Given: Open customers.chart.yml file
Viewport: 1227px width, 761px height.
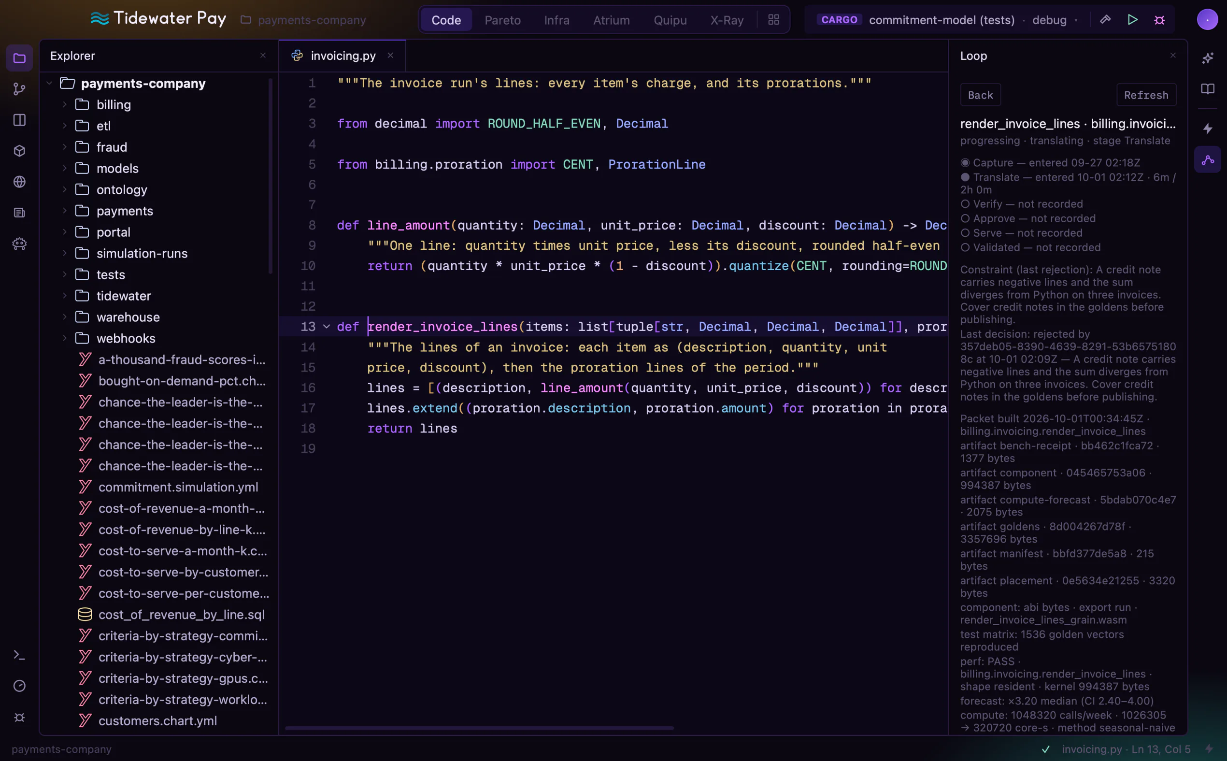Looking at the screenshot, I should pyautogui.click(x=158, y=721).
